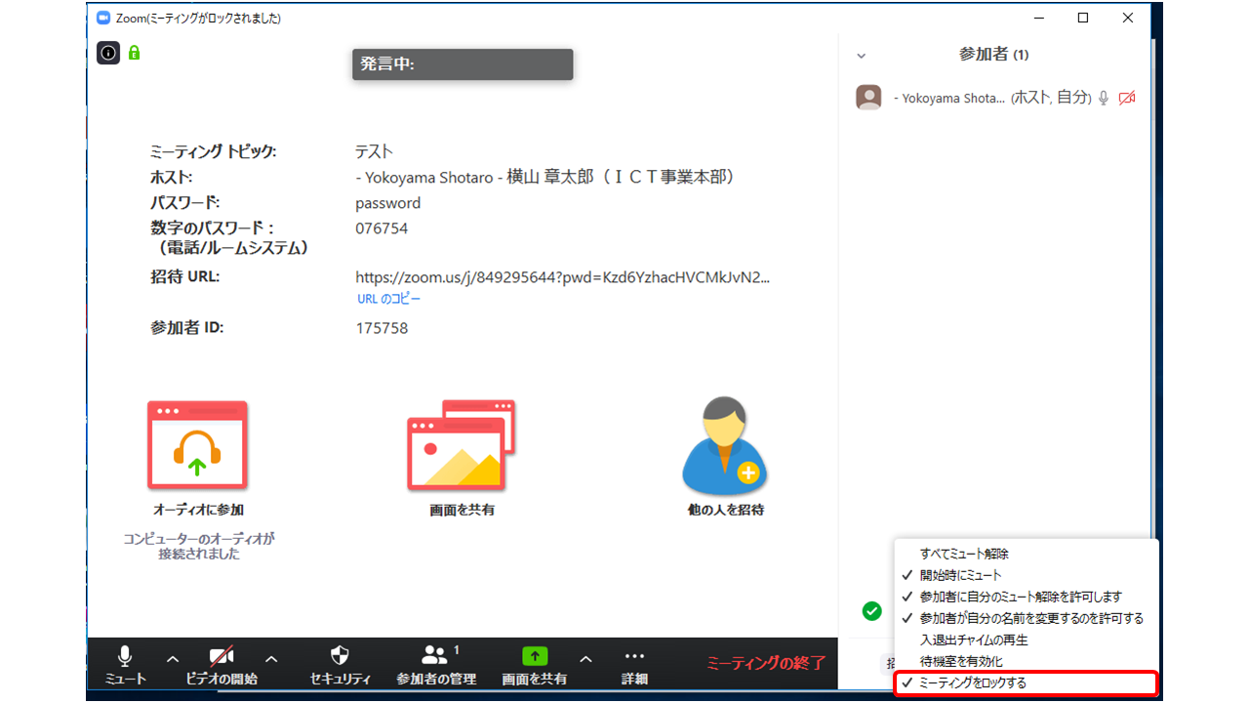Click the large 画面を共有 picture icon
Image resolution: width=1249 pixels, height=703 pixels.
pos(461,444)
